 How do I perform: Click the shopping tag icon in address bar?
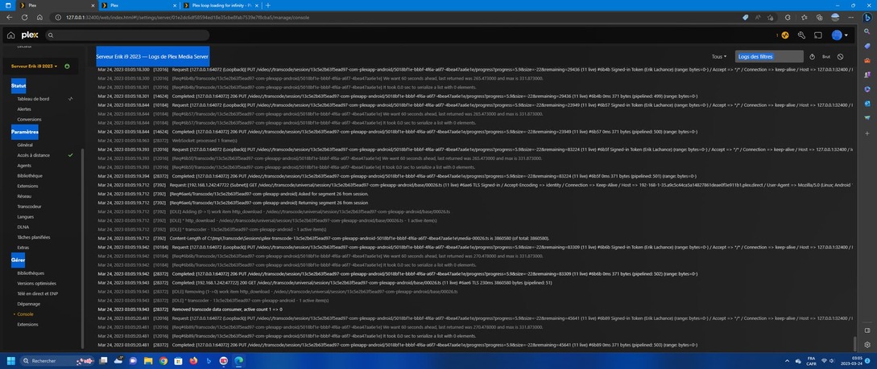(745, 18)
